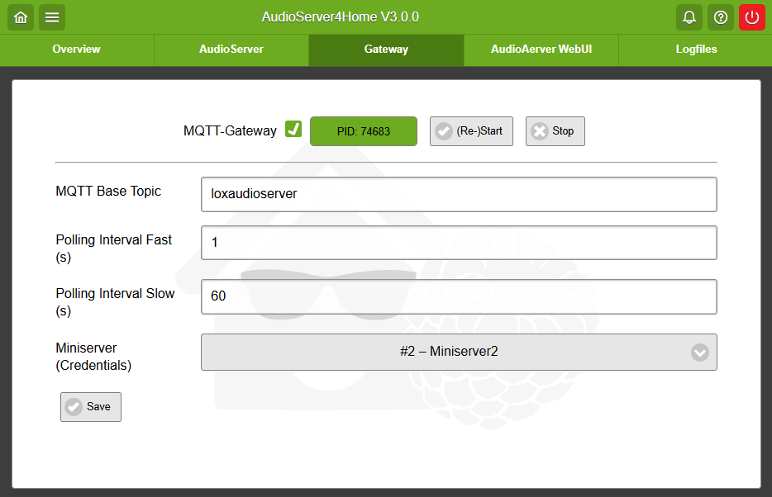Open the hamburger navigation menu
This screenshot has width=772, height=497.
click(52, 17)
